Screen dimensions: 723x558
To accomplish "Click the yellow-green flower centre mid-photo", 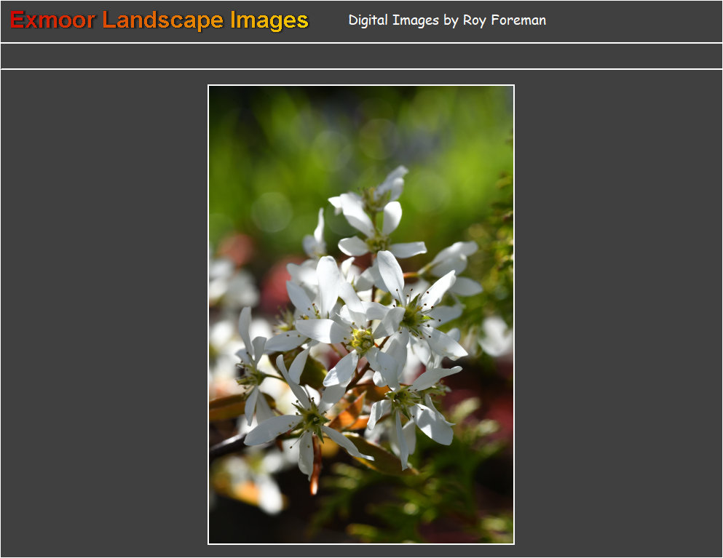I will pyautogui.click(x=362, y=339).
